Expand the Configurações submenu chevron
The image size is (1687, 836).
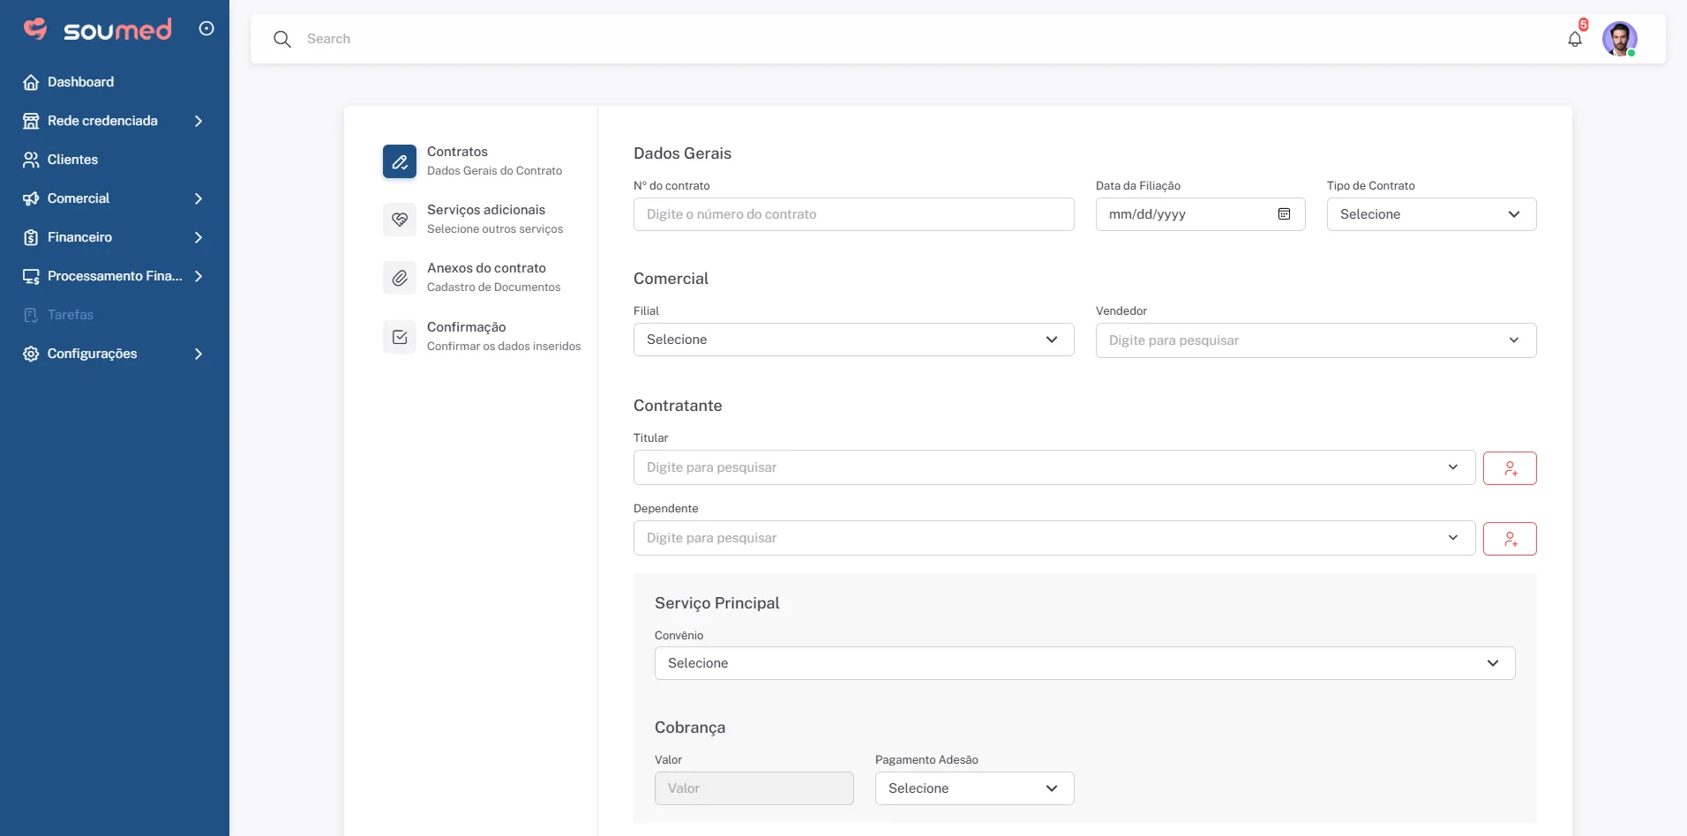(x=199, y=354)
